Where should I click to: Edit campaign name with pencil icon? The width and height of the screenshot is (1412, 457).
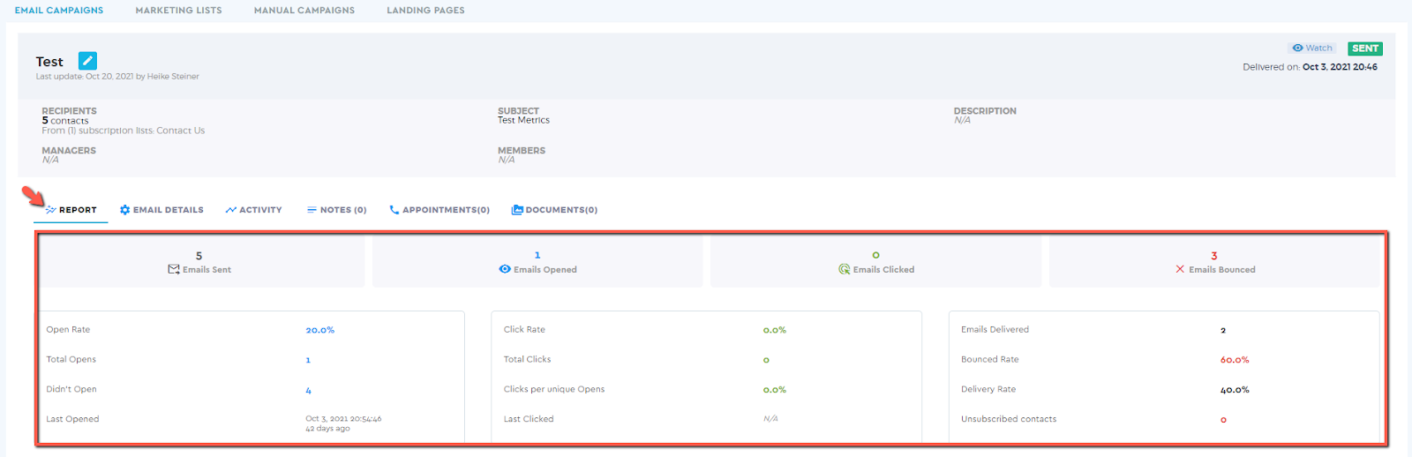coord(87,61)
